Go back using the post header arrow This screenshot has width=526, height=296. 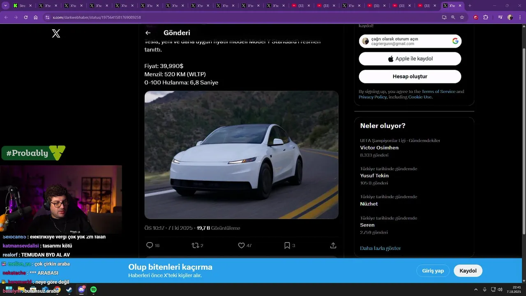(x=148, y=33)
